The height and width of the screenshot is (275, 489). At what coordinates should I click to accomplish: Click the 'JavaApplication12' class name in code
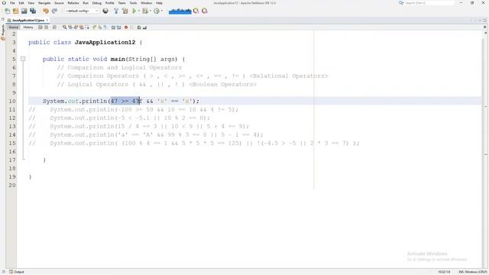[x=105, y=42]
